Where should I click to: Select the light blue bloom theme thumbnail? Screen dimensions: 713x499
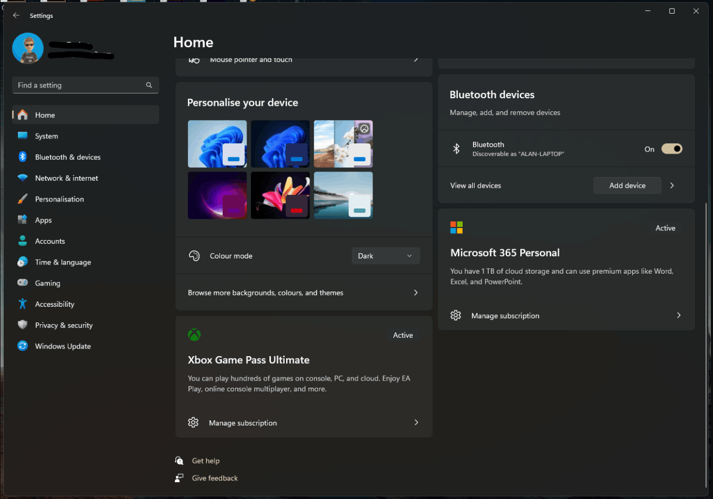point(217,144)
